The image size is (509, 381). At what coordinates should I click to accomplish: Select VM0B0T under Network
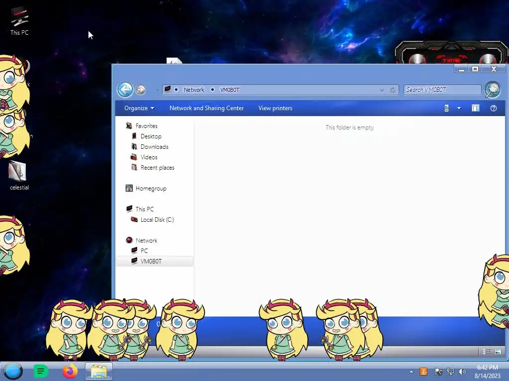(x=155, y=261)
